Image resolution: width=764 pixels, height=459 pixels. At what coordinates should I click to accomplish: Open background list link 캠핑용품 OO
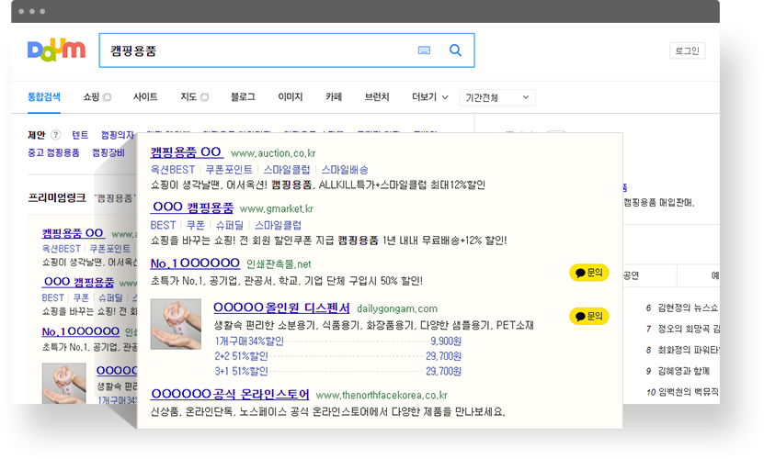(x=73, y=233)
